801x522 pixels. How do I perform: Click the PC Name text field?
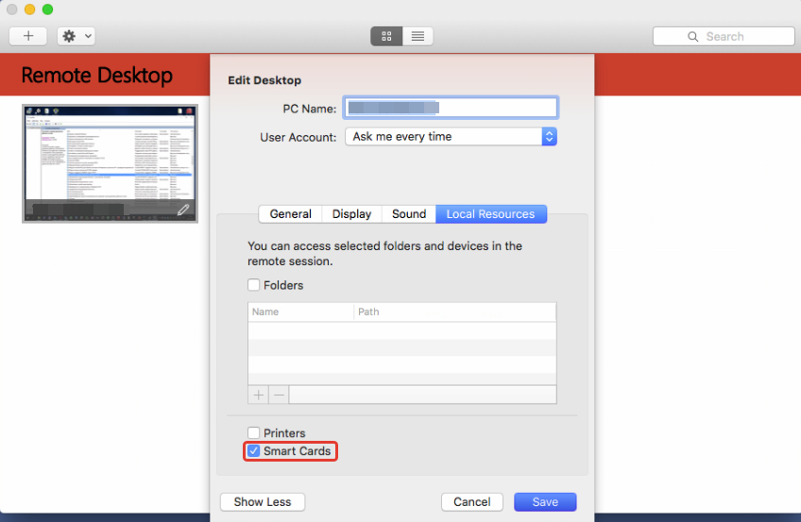(451, 108)
